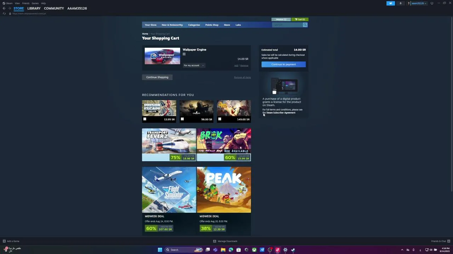Reload the store page icon
Image resolution: width=453 pixels, height=254 pixels.
point(4,13)
